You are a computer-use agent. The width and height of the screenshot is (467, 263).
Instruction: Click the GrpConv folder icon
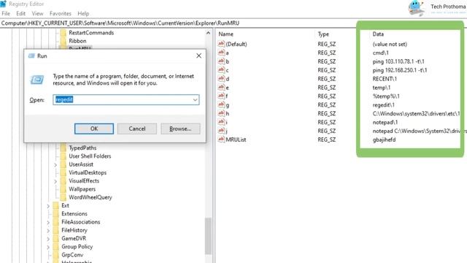coord(55,255)
